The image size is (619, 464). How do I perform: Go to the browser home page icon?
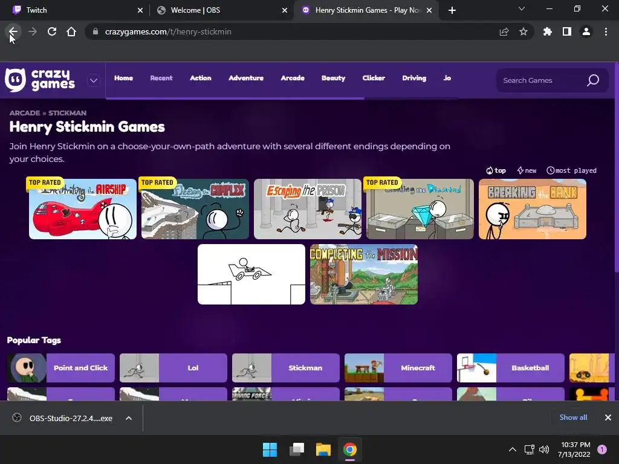pos(71,31)
